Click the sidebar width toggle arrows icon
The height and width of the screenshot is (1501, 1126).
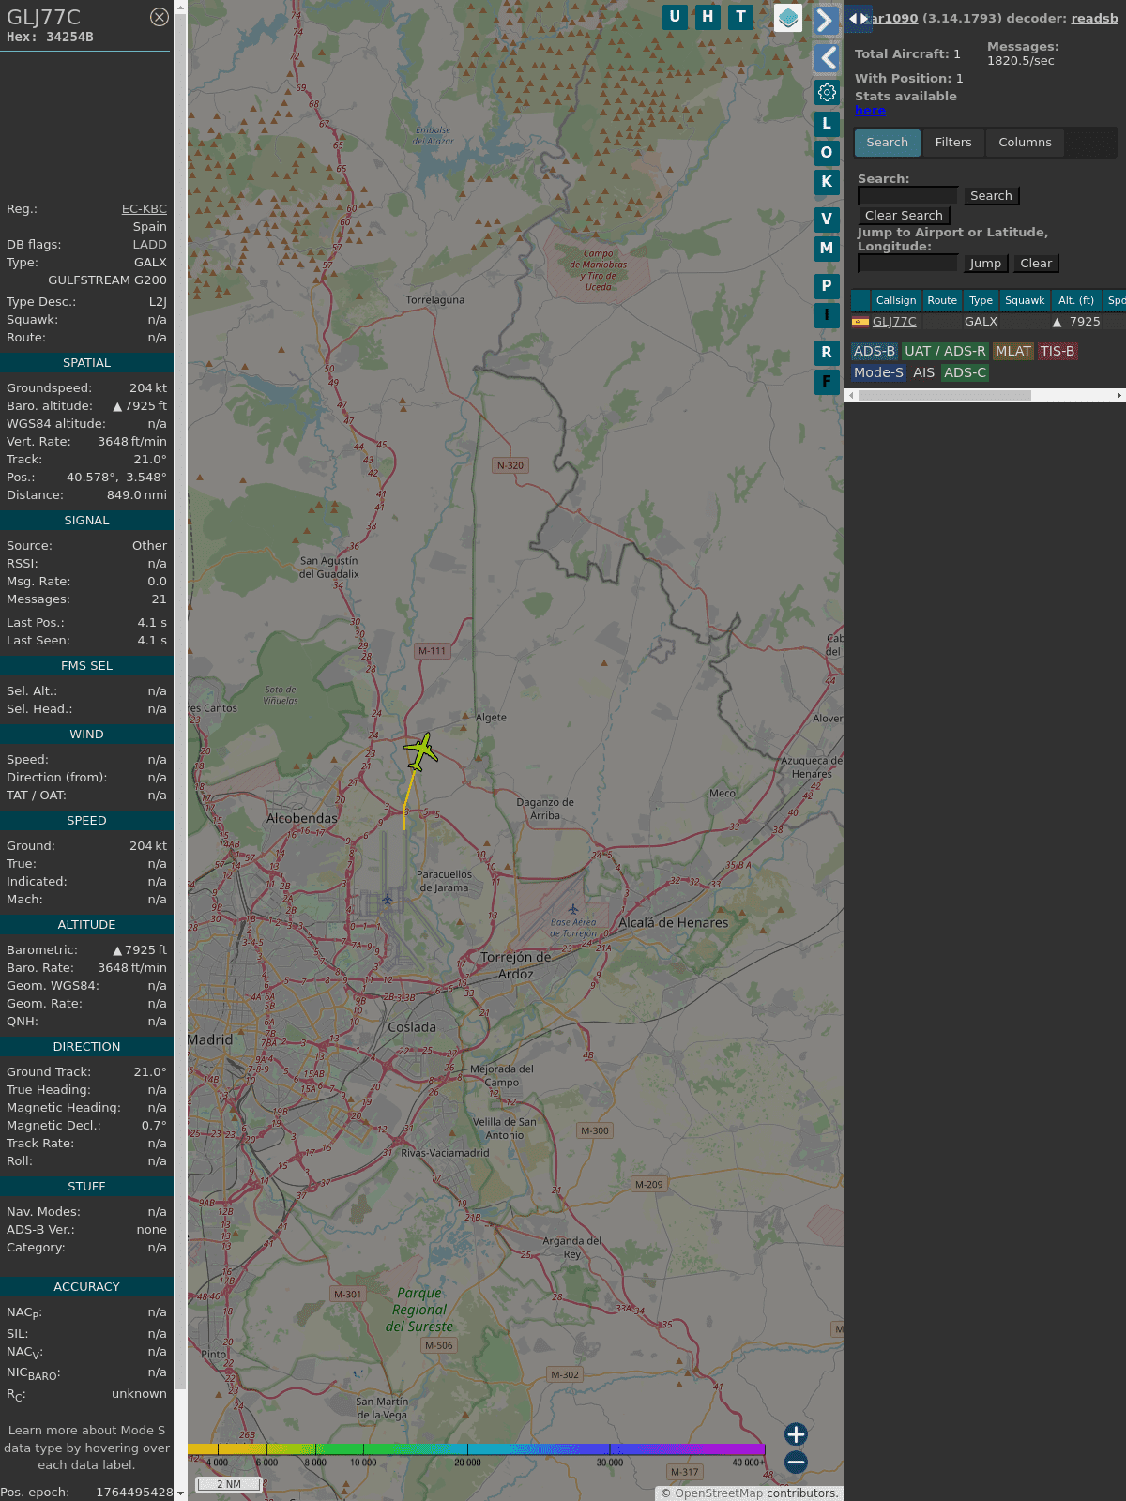pyautogui.click(x=858, y=18)
